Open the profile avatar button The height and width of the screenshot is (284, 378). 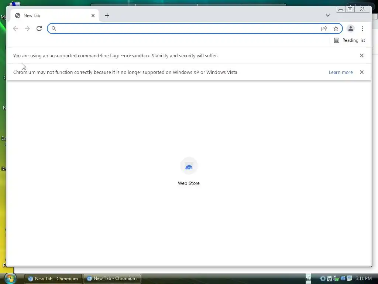pyautogui.click(x=351, y=29)
